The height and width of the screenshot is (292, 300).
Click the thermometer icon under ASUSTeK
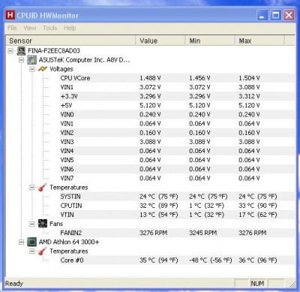pyautogui.click(x=43, y=188)
